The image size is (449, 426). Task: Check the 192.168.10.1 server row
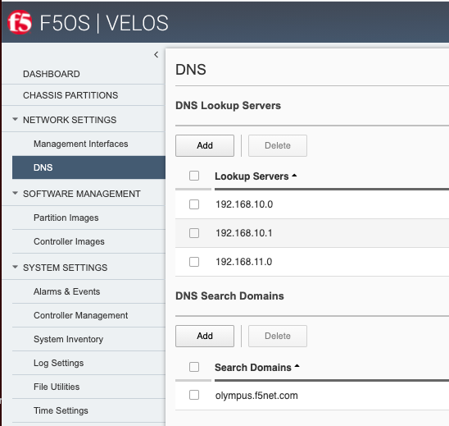pos(194,233)
